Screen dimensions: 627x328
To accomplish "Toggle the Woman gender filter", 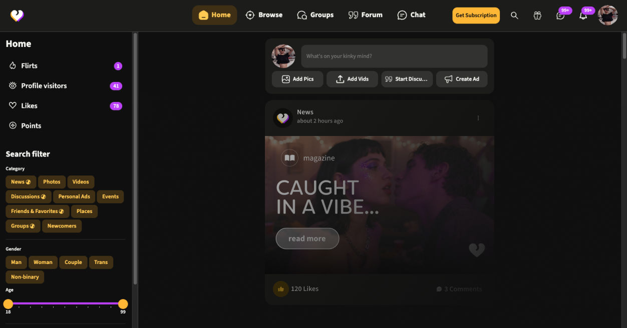I will tap(43, 262).
